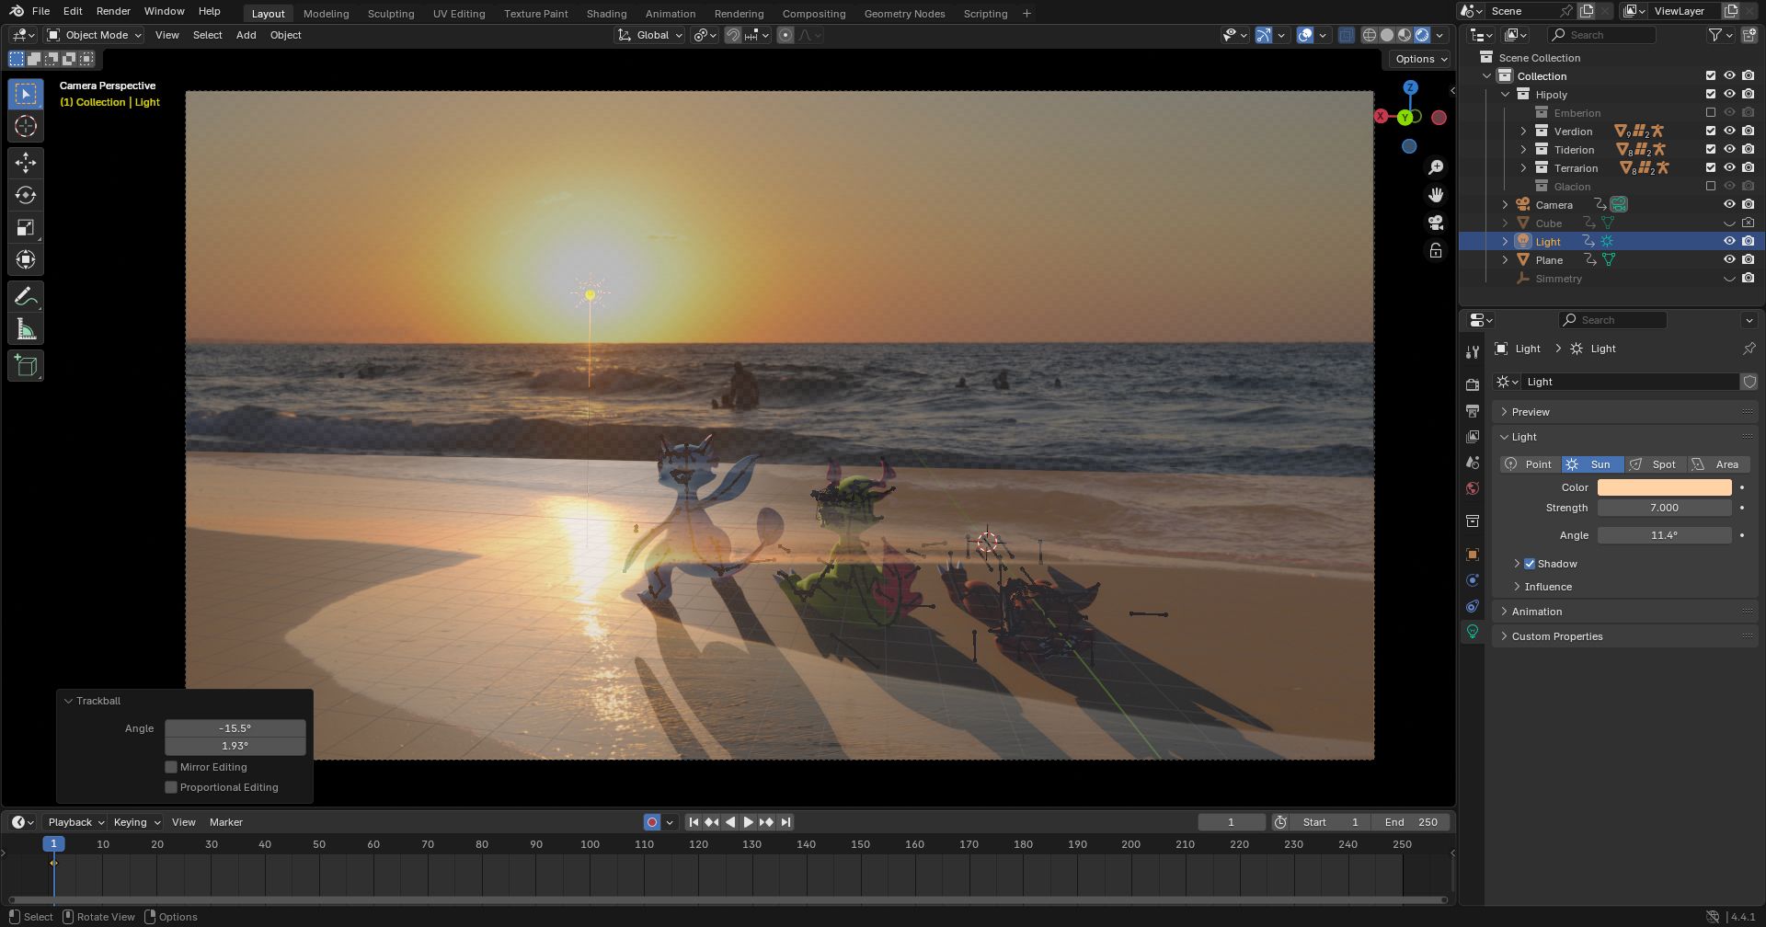Viewport: 1766px width, 927px height.
Task: Open the Light data properties tab
Action: coord(1473,632)
